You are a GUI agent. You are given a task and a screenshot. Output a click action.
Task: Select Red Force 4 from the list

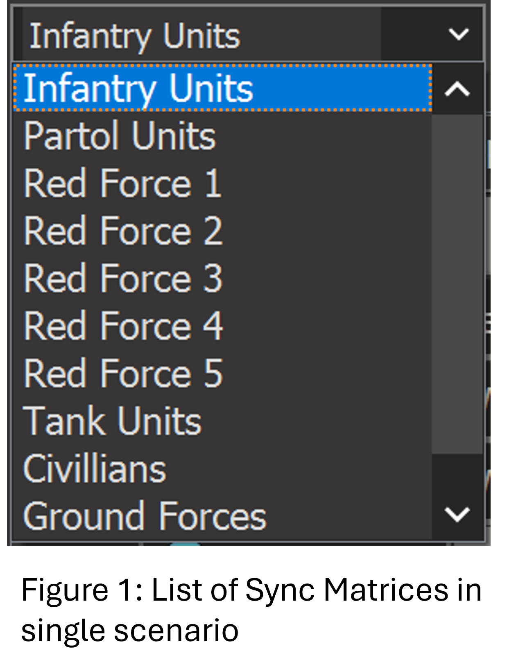coord(221,326)
